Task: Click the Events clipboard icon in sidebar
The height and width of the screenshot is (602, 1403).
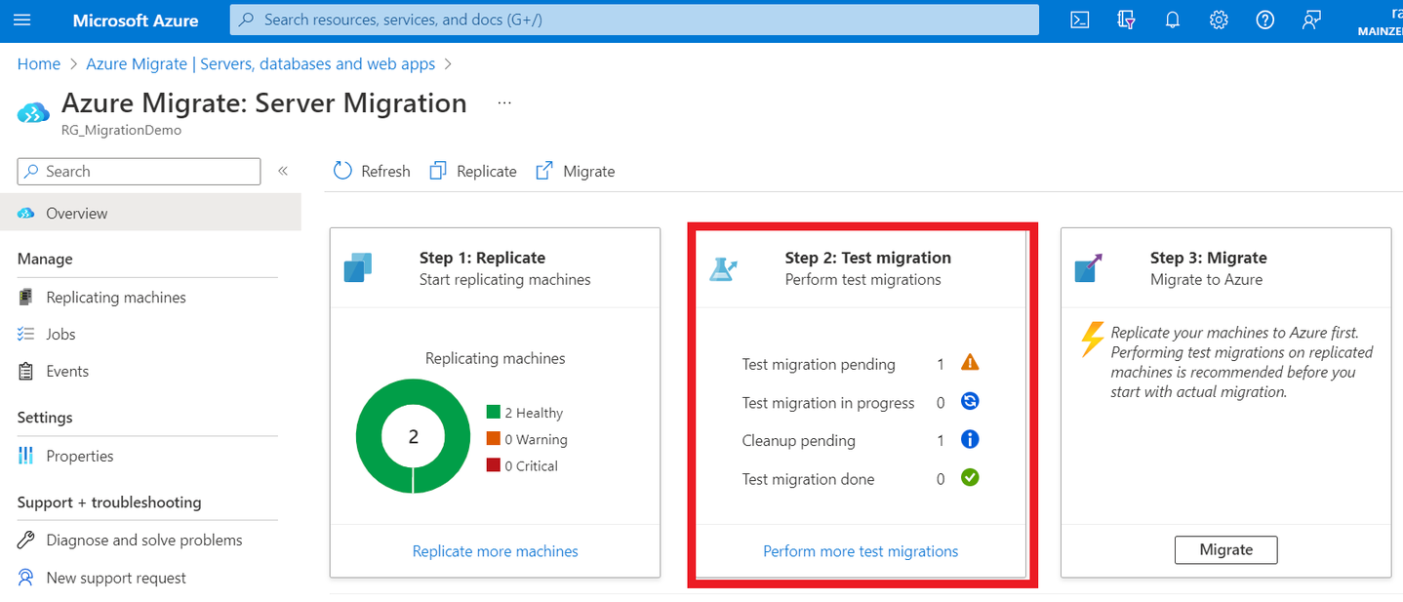Action: click(x=26, y=371)
